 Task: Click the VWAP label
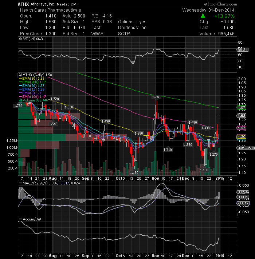(x=98, y=34)
